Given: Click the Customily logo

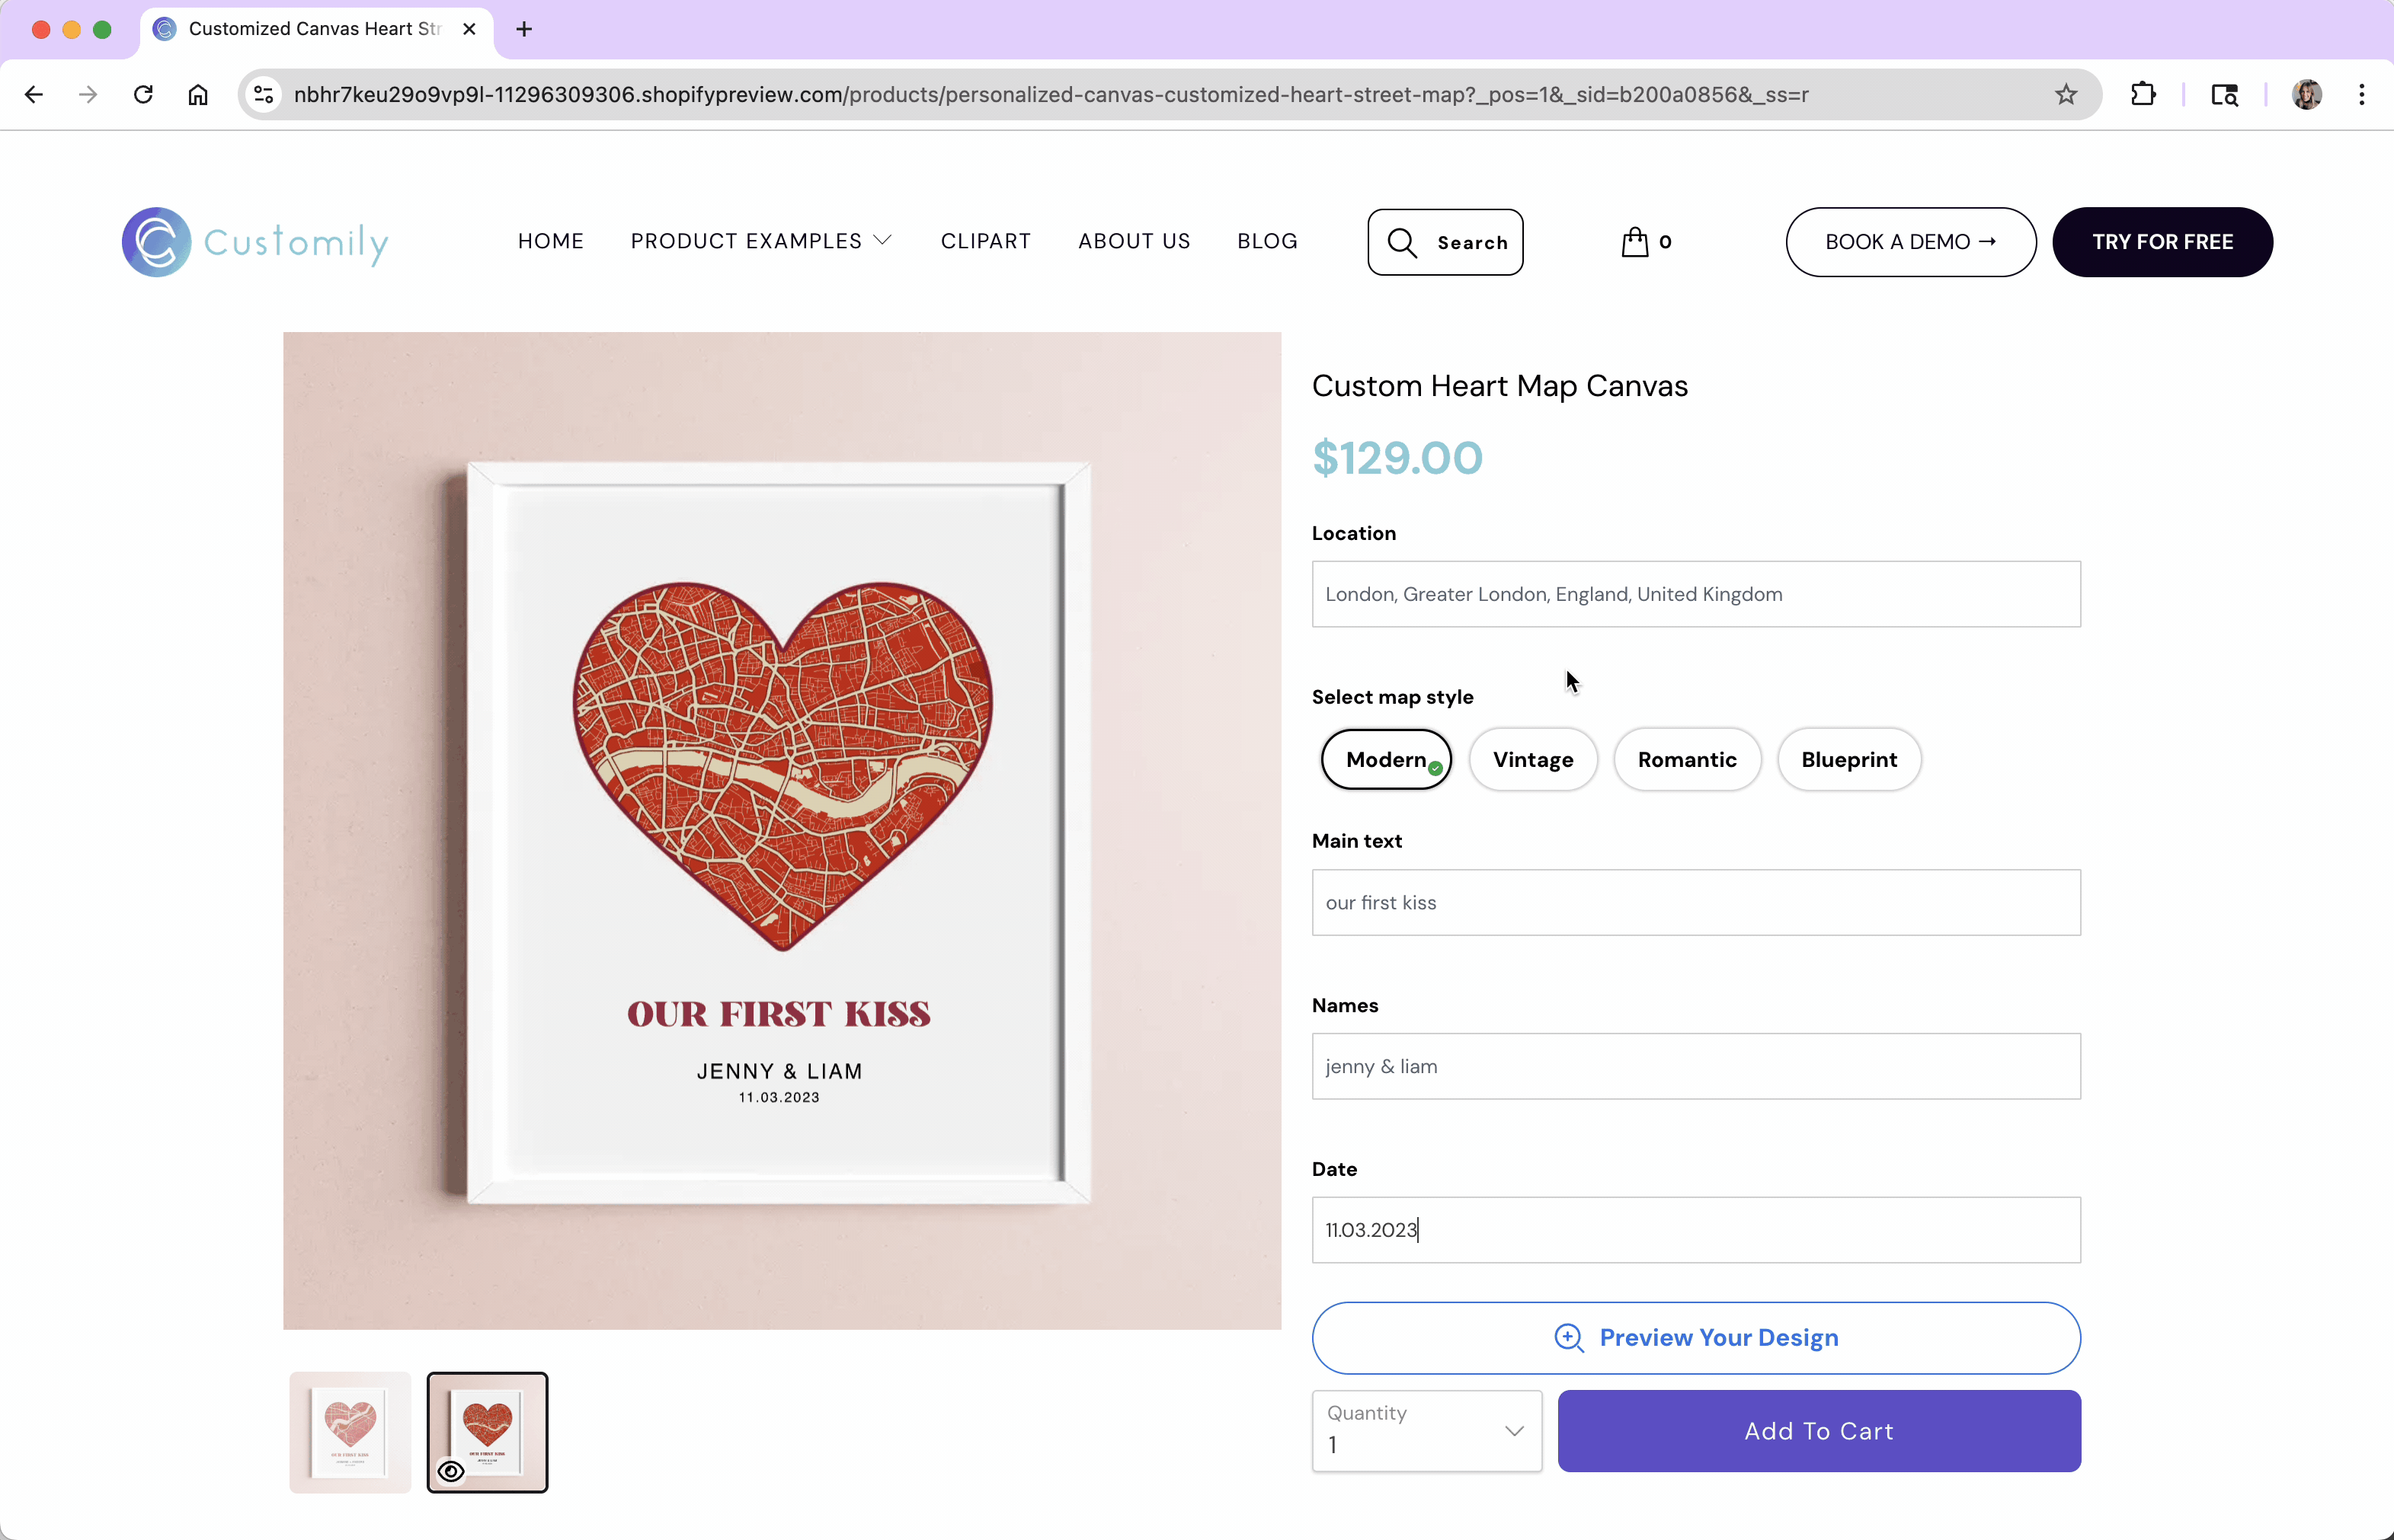Looking at the screenshot, I should click(255, 242).
